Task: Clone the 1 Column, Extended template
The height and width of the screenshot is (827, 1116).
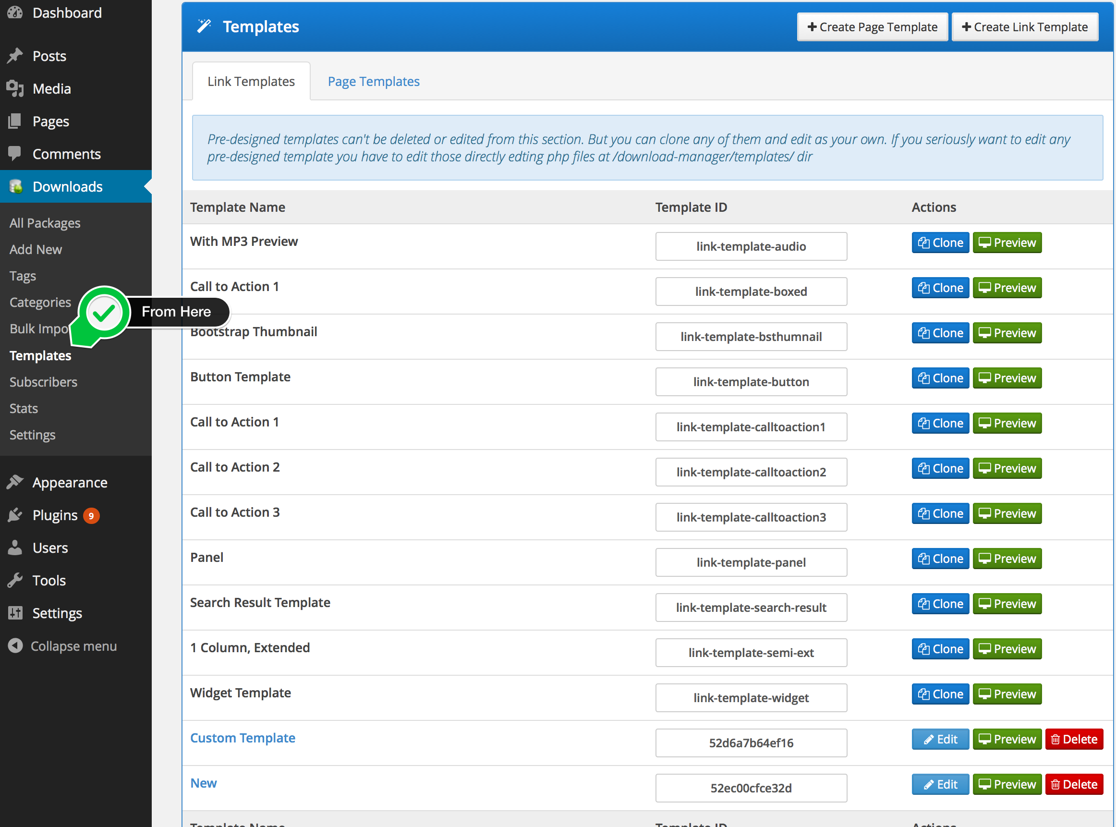Action: 940,649
